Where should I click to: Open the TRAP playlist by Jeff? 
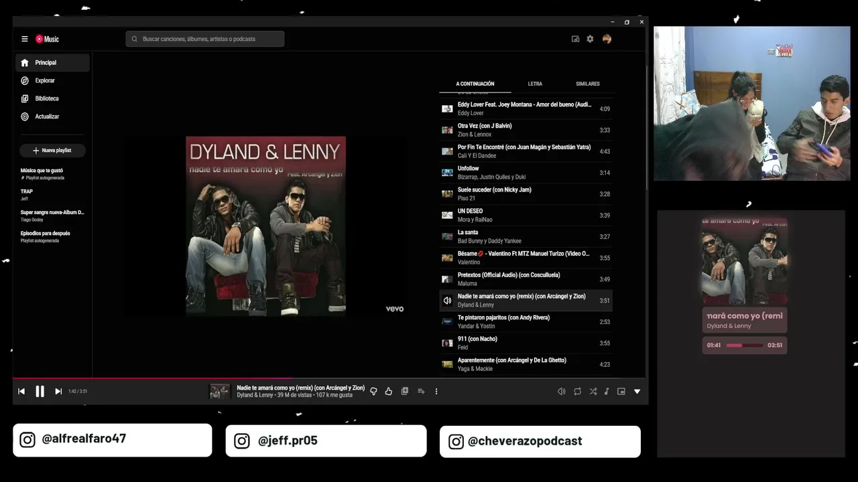coord(52,195)
